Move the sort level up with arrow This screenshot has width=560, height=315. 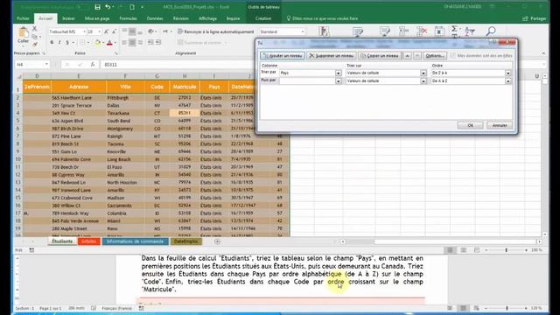coord(408,56)
